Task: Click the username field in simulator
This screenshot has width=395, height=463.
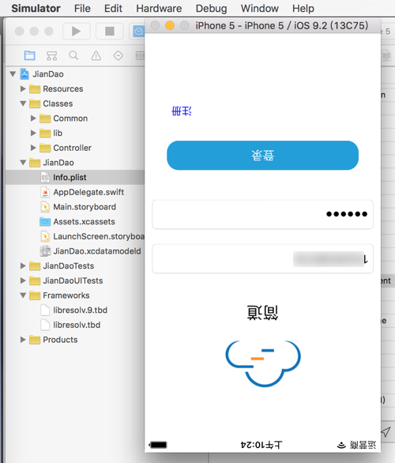Action: click(x=263, y=258)
